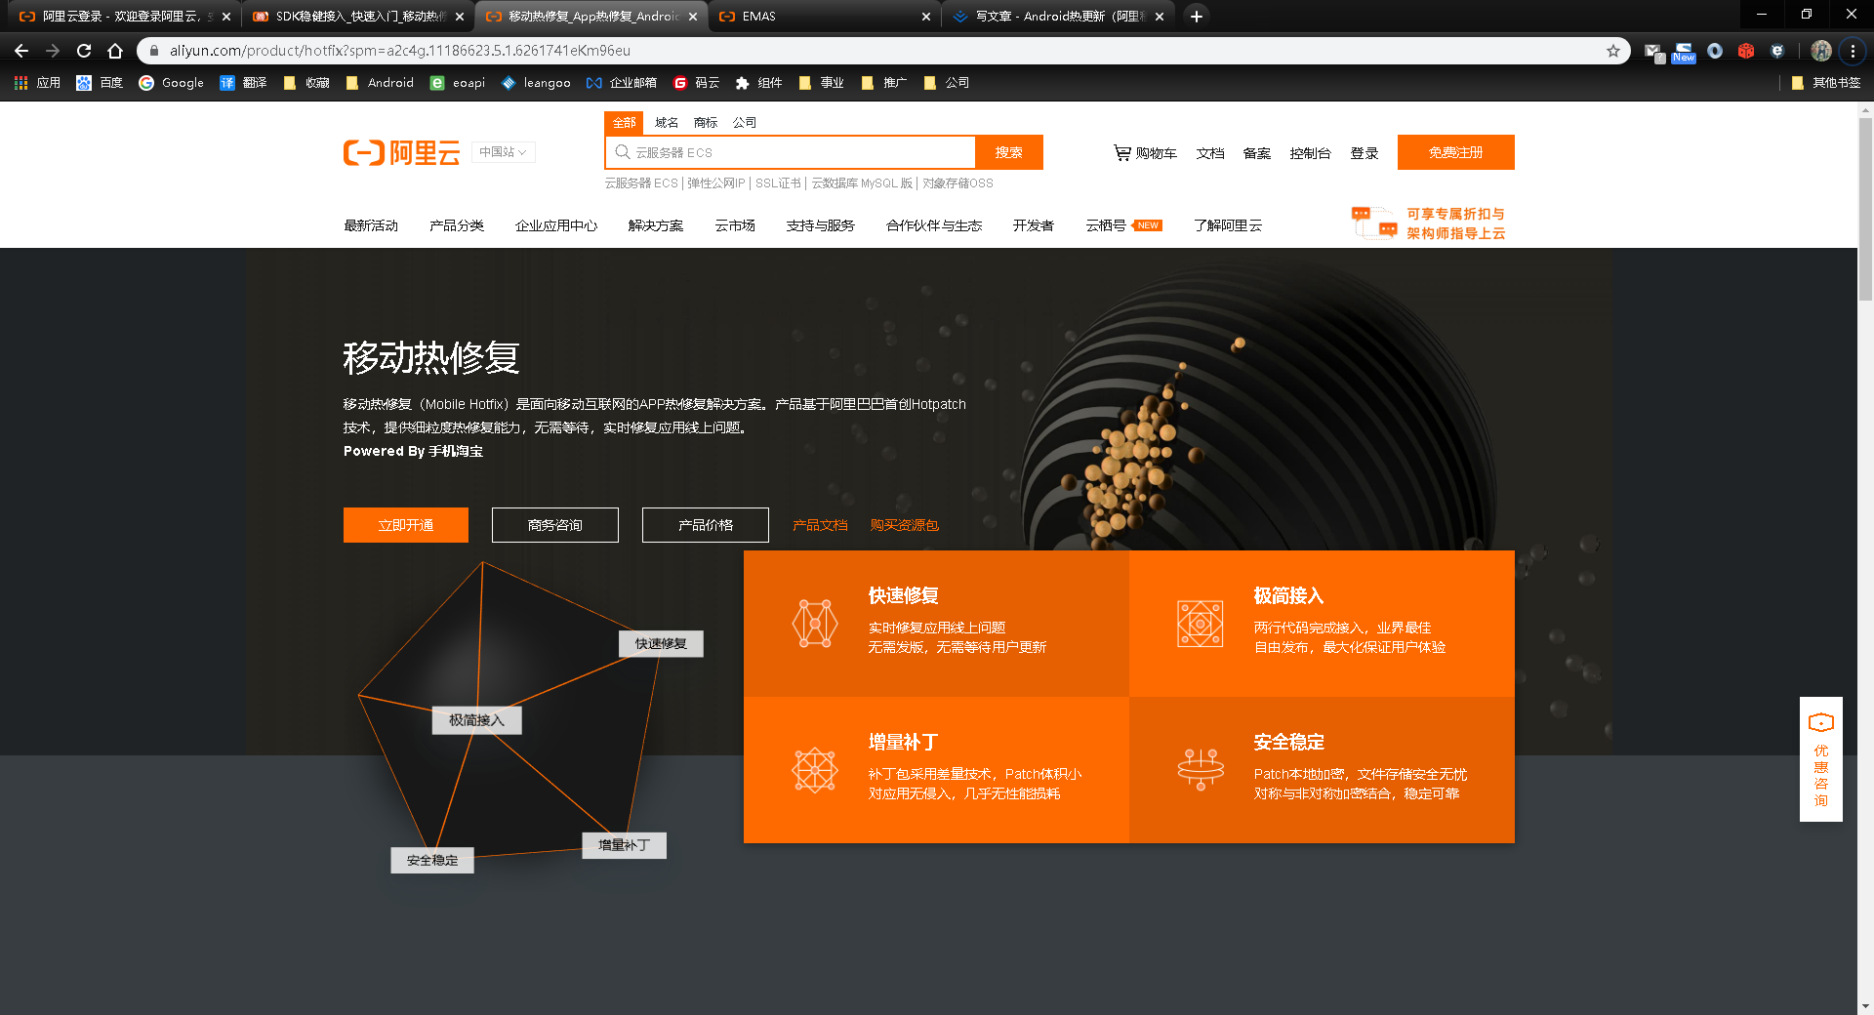Click the 快速修复 feature icon
The image size is (1874, 1015).
815,624
